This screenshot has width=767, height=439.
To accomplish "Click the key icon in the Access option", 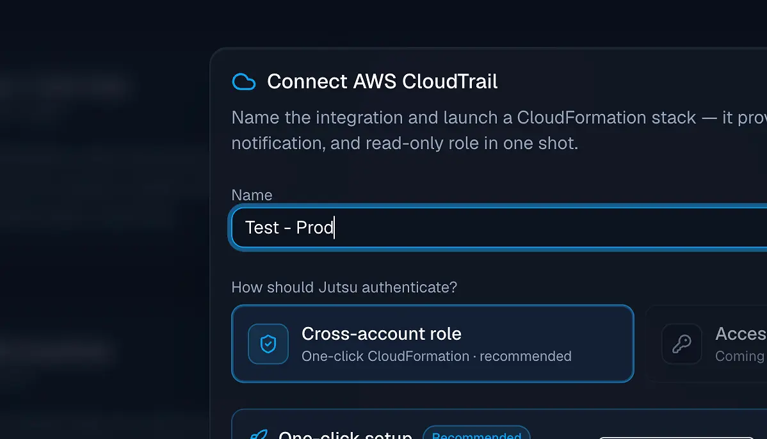I will [681, 344].
